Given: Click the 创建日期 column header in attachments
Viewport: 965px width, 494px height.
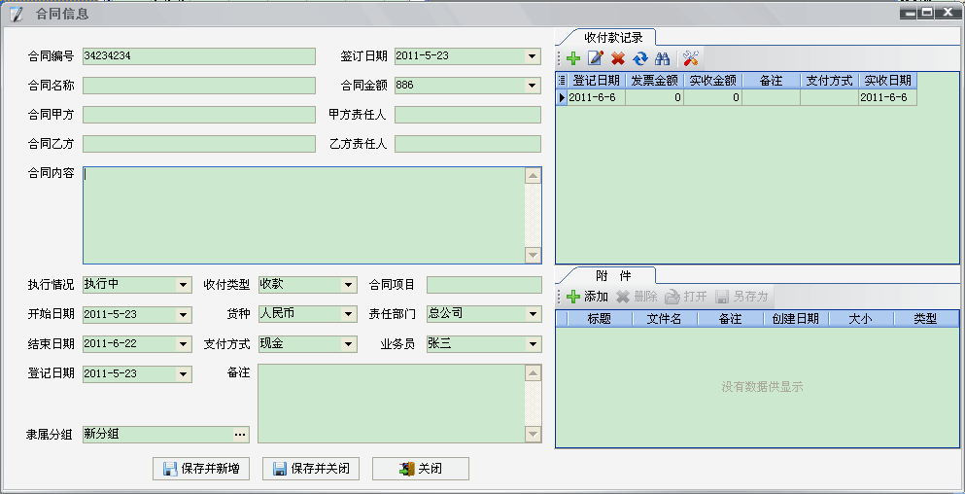Looking at the screenshot, I should (x=796, y=318).
